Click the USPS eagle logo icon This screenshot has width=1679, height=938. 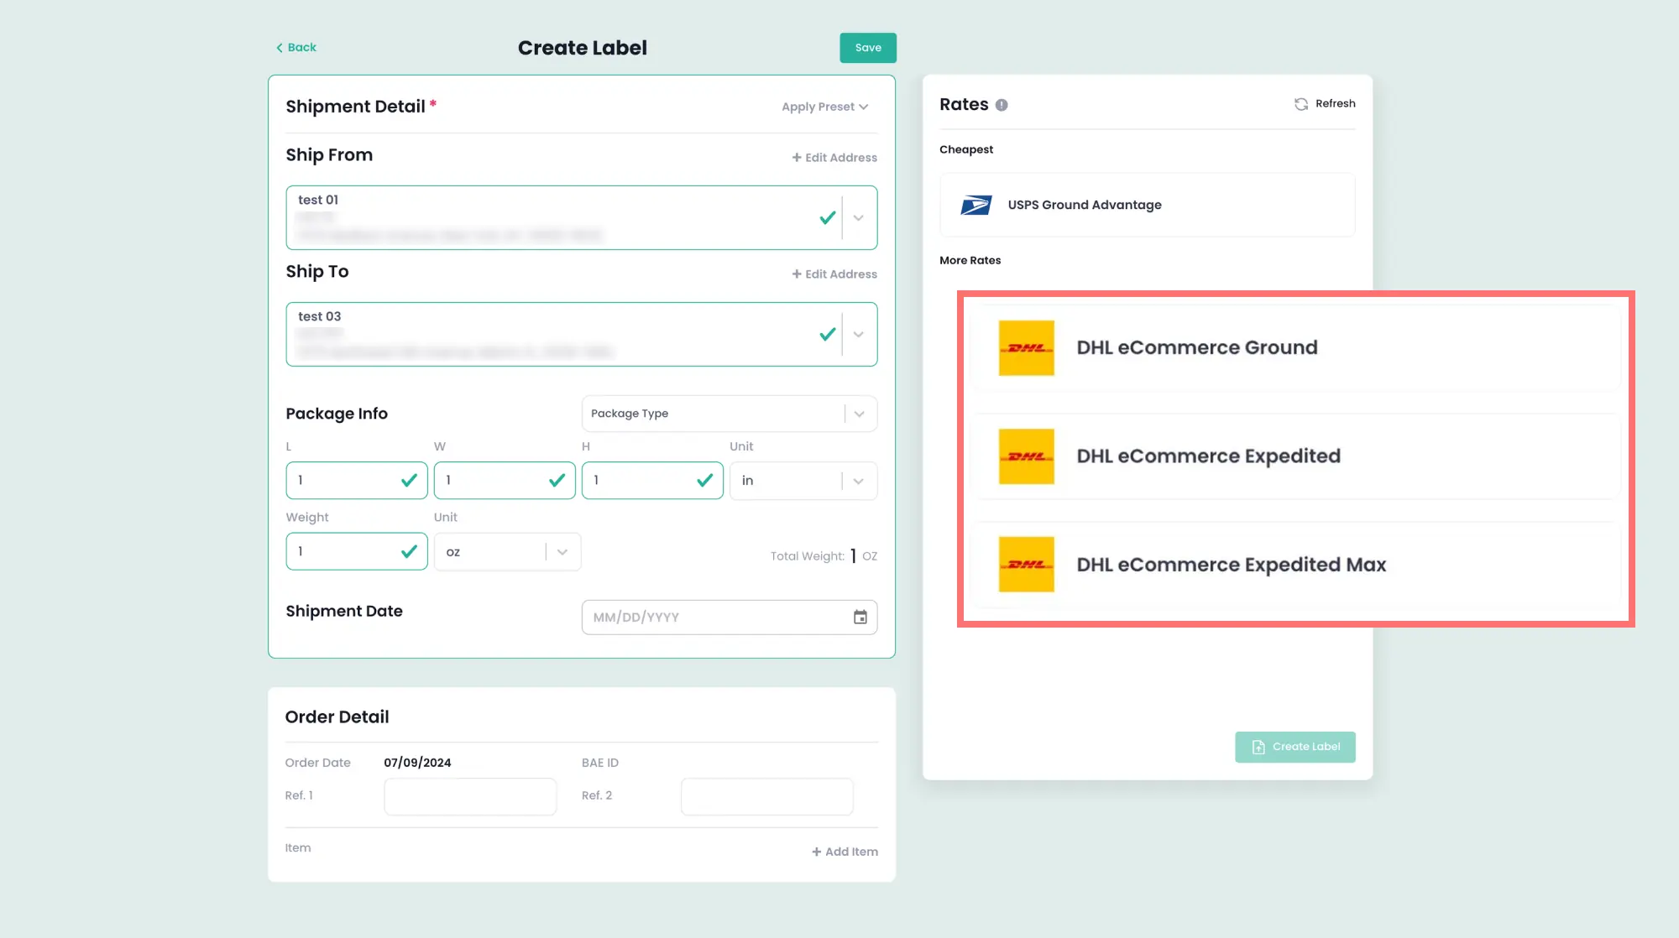975,205
